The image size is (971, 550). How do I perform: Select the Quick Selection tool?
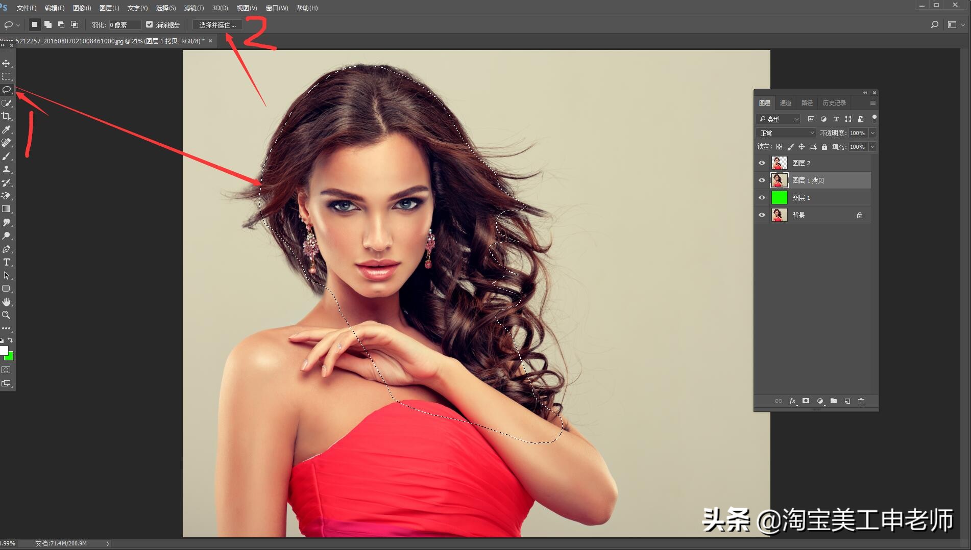coord(6,103)
